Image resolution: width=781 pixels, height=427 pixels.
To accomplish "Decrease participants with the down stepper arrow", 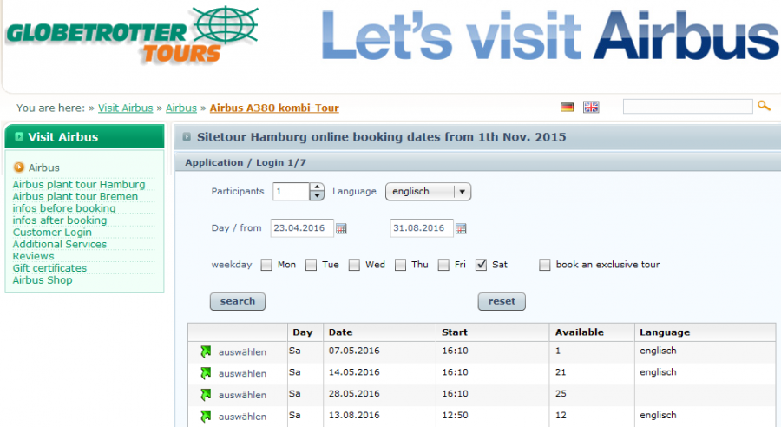I will point(317,196).
